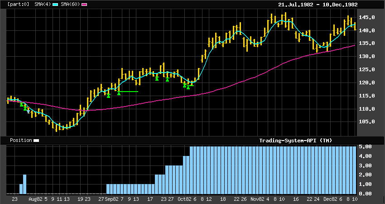Select the SMA(60) legend label
Image resolution: width=385 pixels, height=204 pixels.
tap(71, 5)
